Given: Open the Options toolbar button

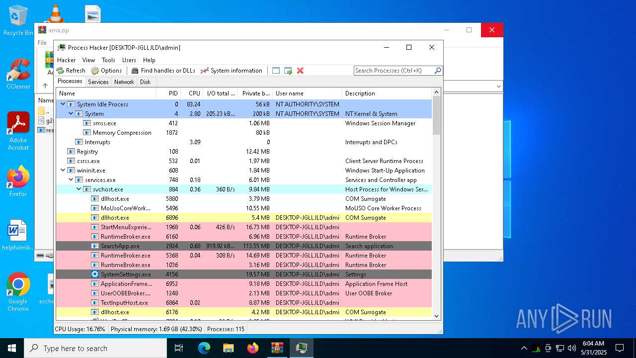Looking at the screenshot, I should point(106,71).
